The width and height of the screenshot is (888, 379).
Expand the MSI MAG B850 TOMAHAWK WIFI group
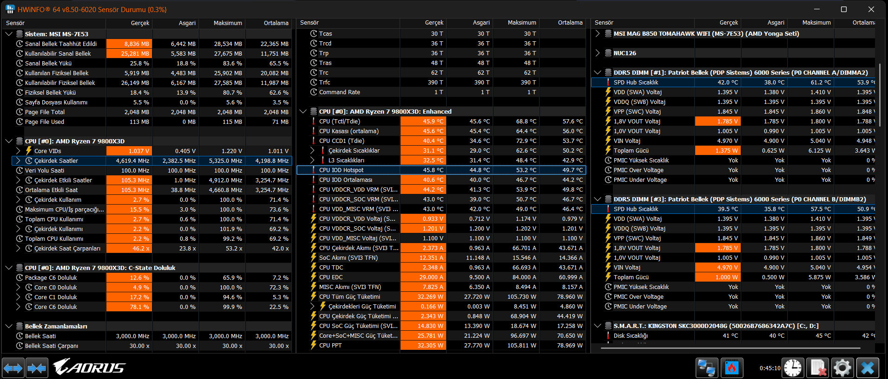pyautogui.click(x=598, y=33)
